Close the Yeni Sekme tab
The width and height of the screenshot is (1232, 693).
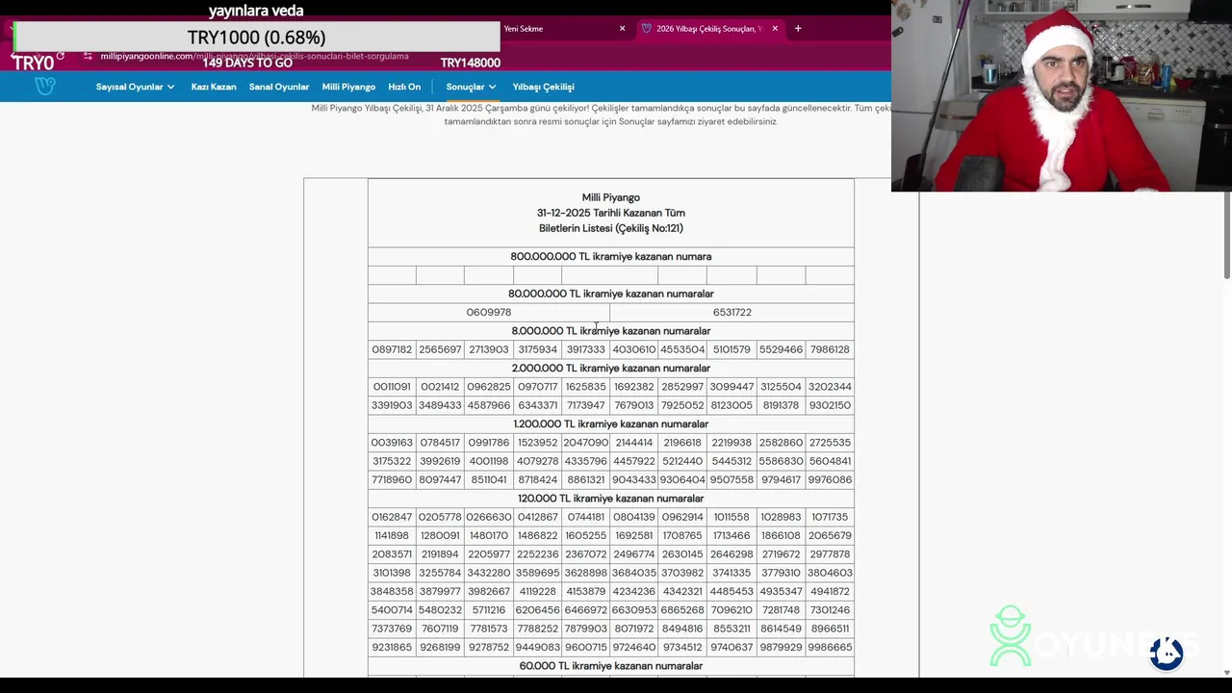click(x=622, y=29)
